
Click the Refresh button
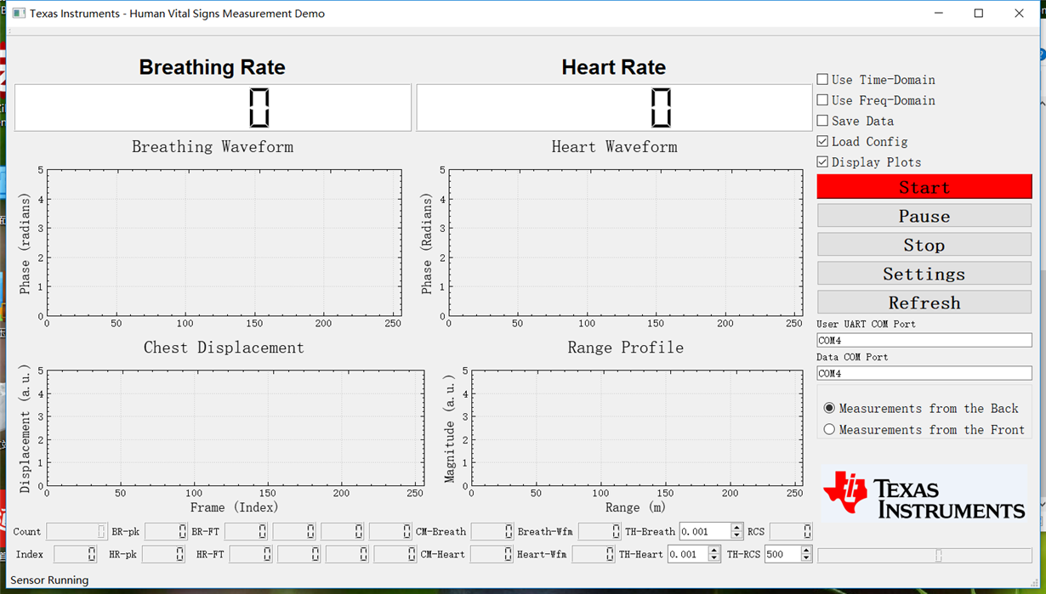click(924, 303)
